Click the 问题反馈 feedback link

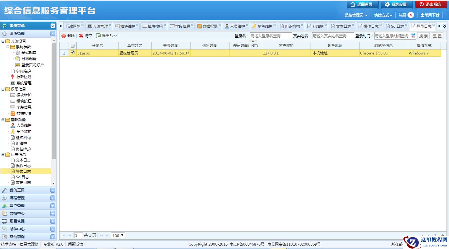click(76, 244)
